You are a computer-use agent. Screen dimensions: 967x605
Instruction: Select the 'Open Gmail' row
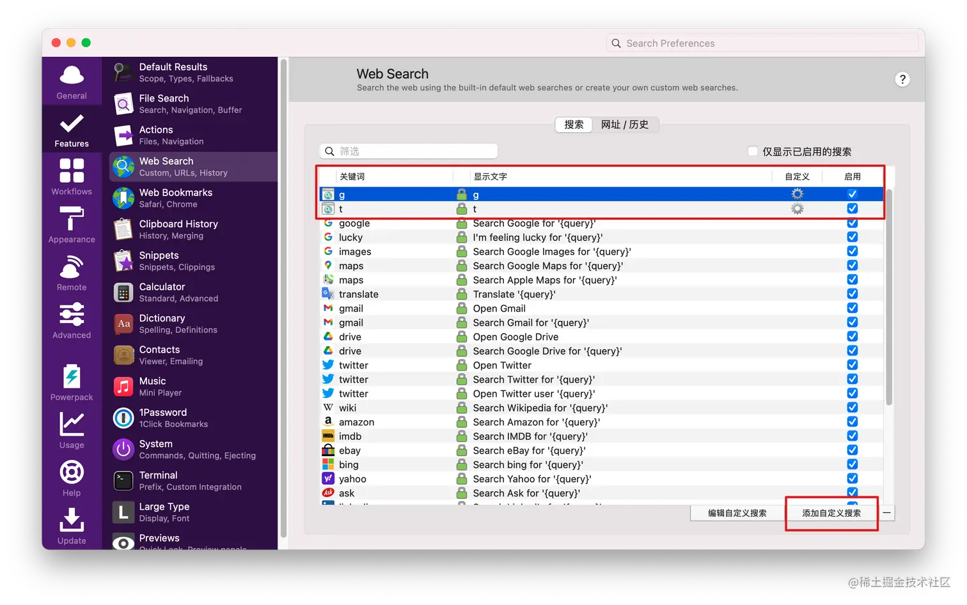[601, 309]
